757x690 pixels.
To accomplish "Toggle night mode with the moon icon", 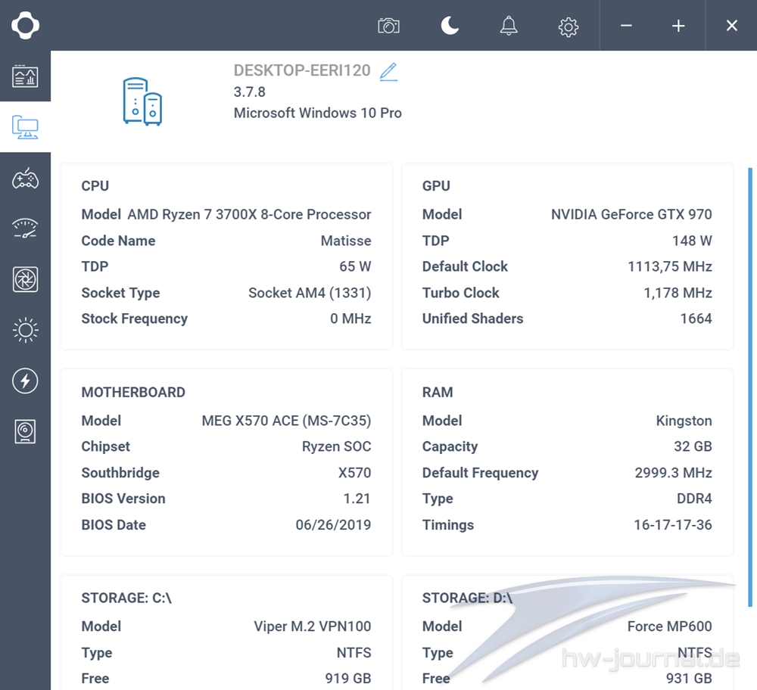I will coord(450,26).
